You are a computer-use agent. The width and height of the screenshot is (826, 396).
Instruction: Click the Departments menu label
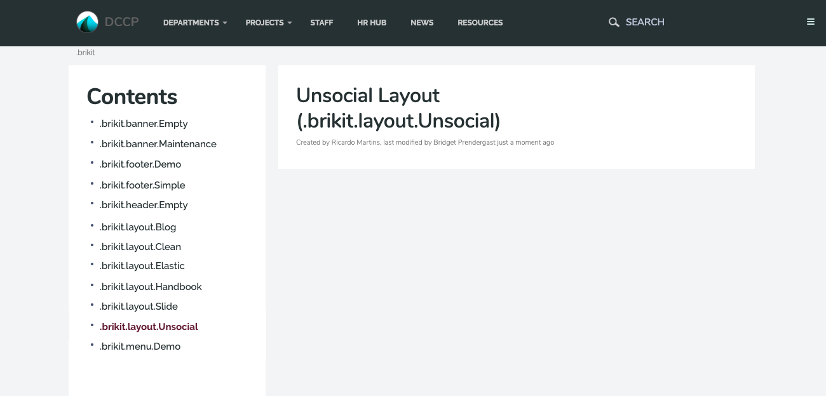tap(191, 22)
